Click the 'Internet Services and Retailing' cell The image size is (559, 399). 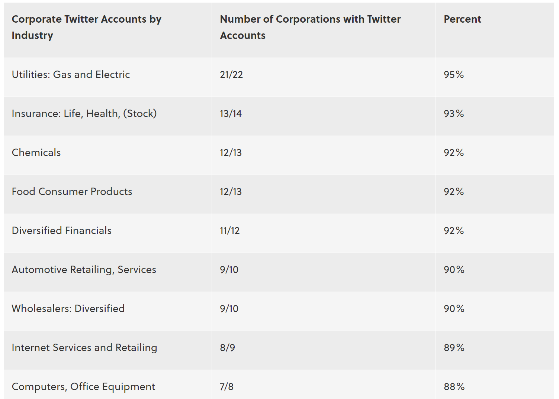(84, 348)
